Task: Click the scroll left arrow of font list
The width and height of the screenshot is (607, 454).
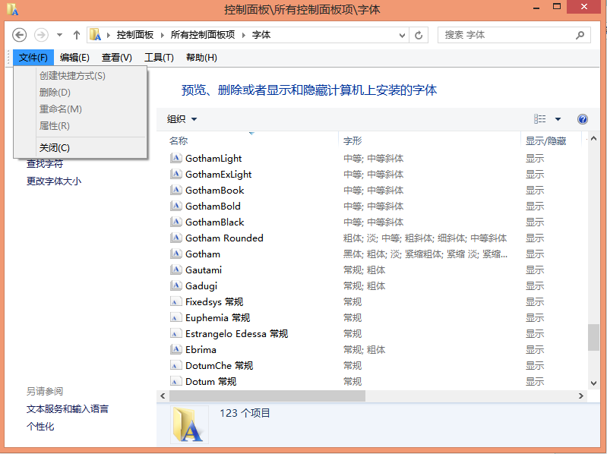Action: click(x=163, y=396)
